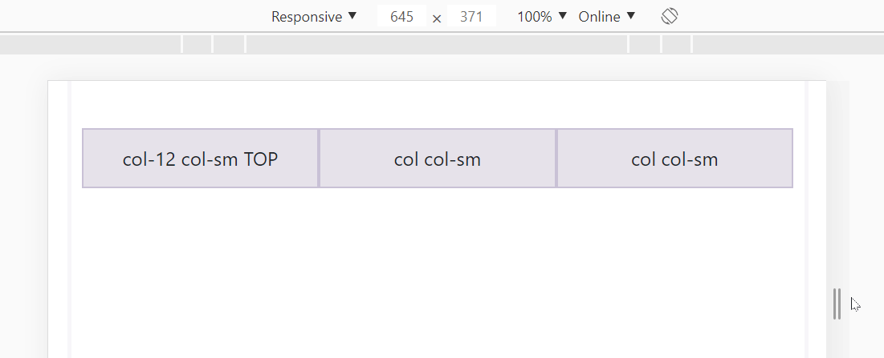Expand the 100% zoom dropdown

(x=542, y=17)
